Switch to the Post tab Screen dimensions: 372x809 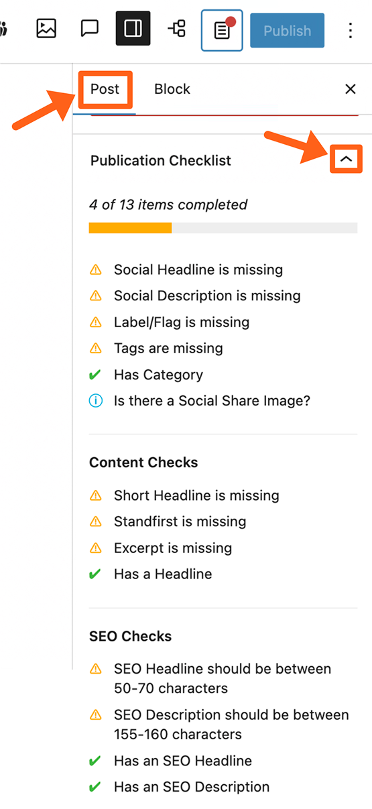[105, 89]
